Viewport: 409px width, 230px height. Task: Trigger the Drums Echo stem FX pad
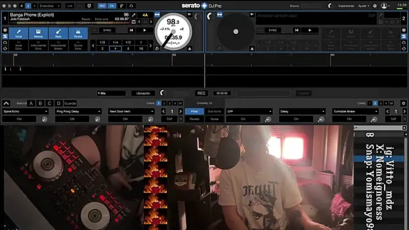(x=78, y=45)
